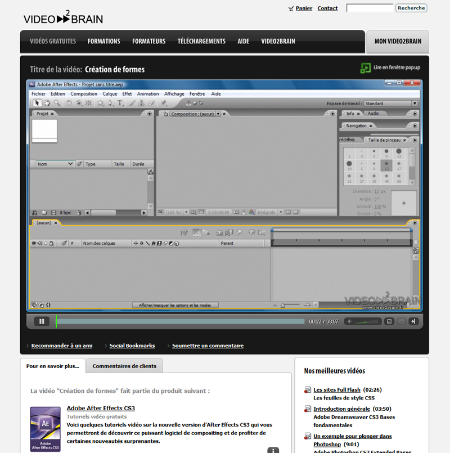Viewport: 450px width, 453px height.
Task: Click the info icon below the product description
Action: coord(273,450)
